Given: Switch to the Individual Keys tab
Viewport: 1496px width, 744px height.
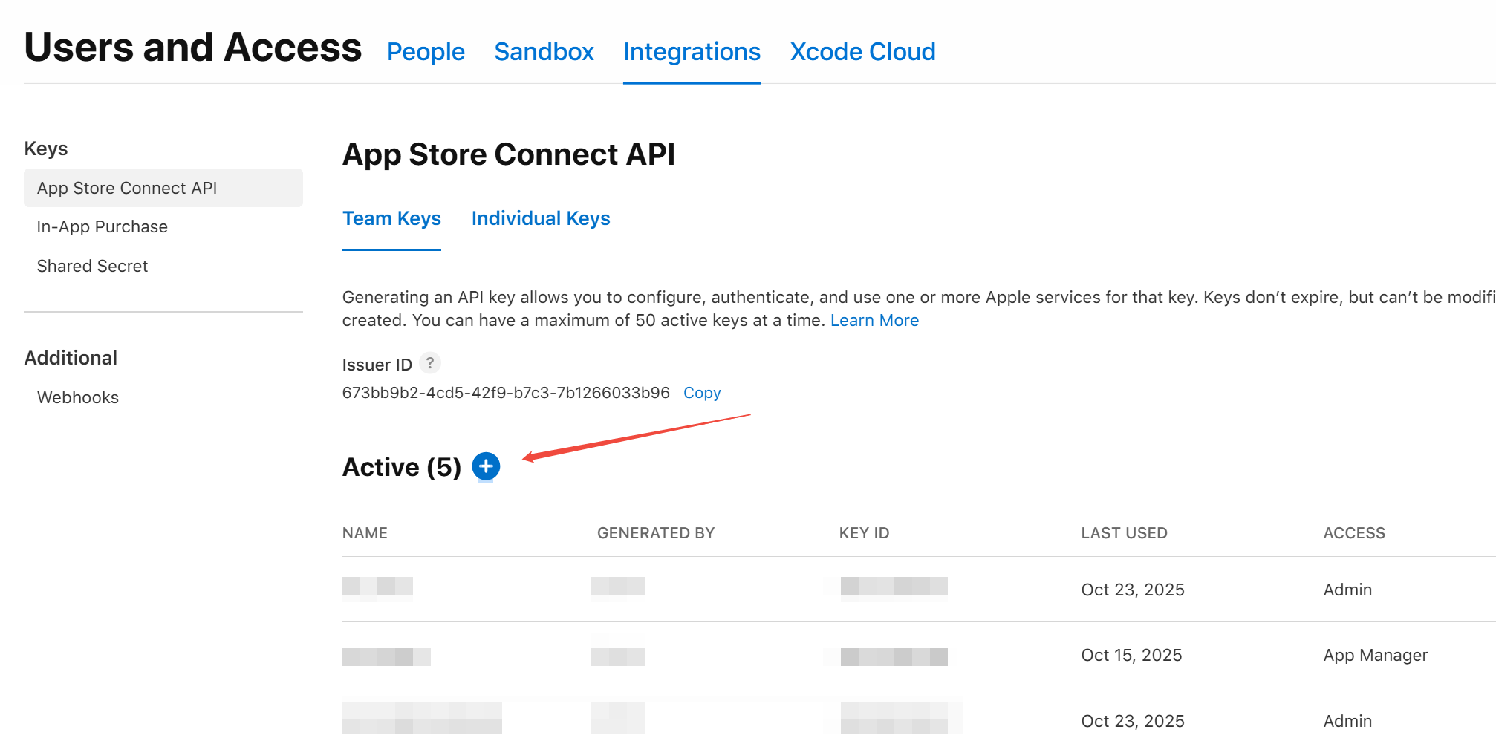Looking at the screenshot, I should [x=540, y=218].
